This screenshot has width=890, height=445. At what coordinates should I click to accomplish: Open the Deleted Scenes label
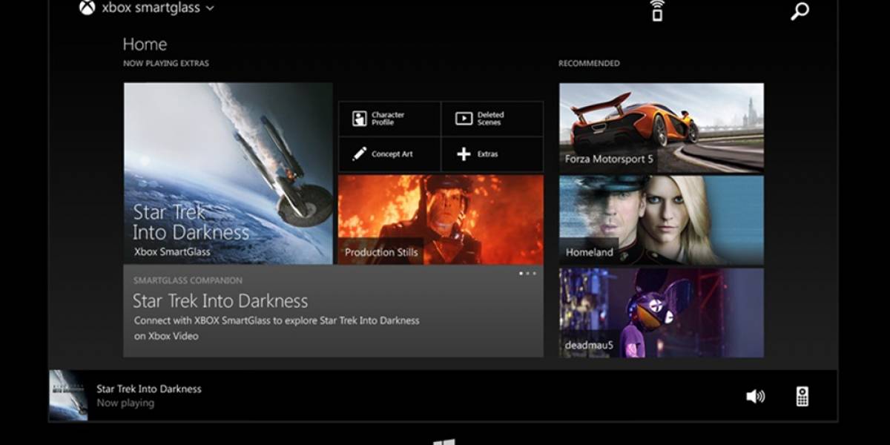point(490,119)
